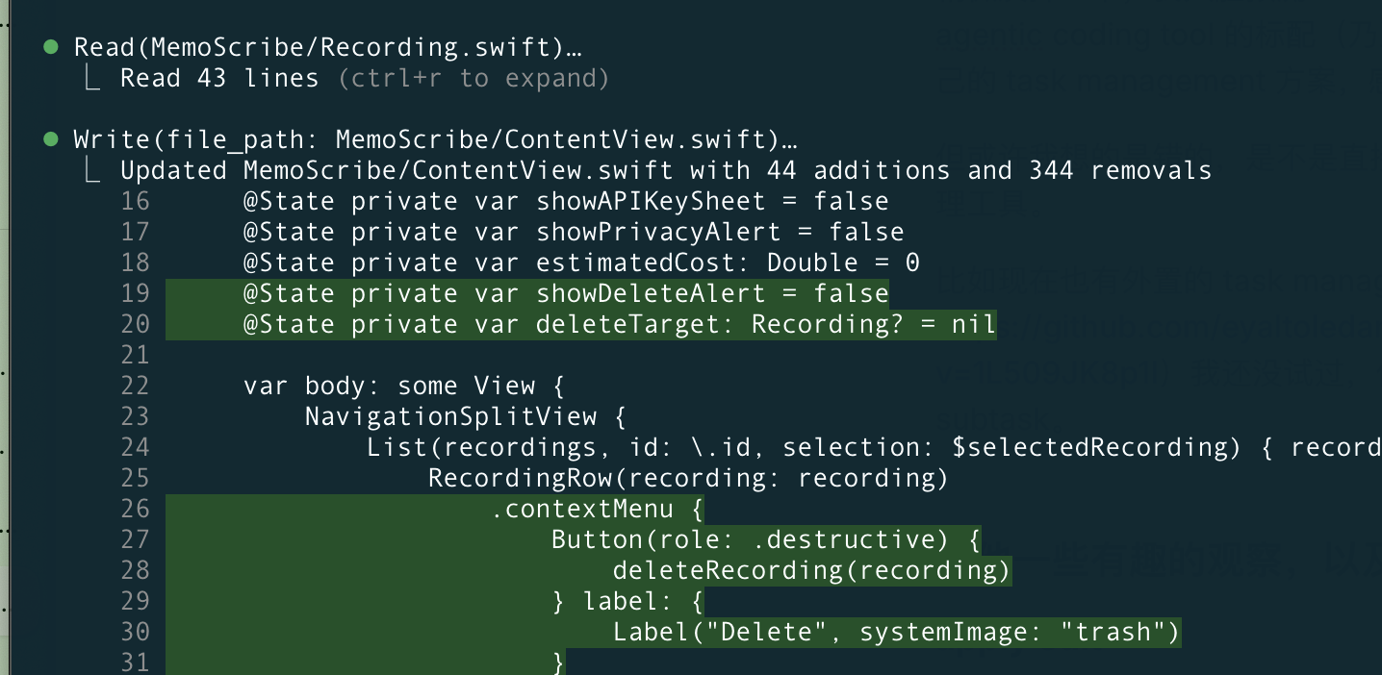Click the 'deleteTarget: Recording? = nil' added line
The width and height of the screenshot is (1382, 675).
(620, 324)
